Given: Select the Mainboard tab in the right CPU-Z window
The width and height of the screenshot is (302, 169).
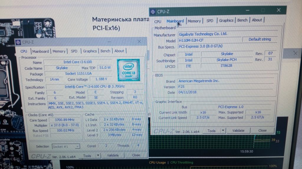Looking at the screenshot, I should click(175, 21).
